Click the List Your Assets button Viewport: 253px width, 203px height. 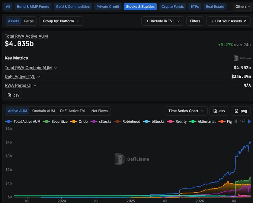(x=228, y=21)
